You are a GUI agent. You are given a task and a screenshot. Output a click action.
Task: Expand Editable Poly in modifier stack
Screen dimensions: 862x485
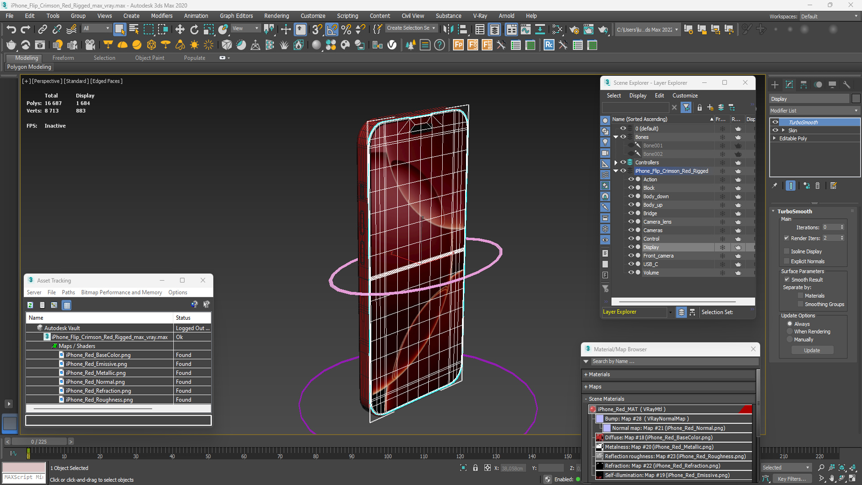(x=774, y=138)
